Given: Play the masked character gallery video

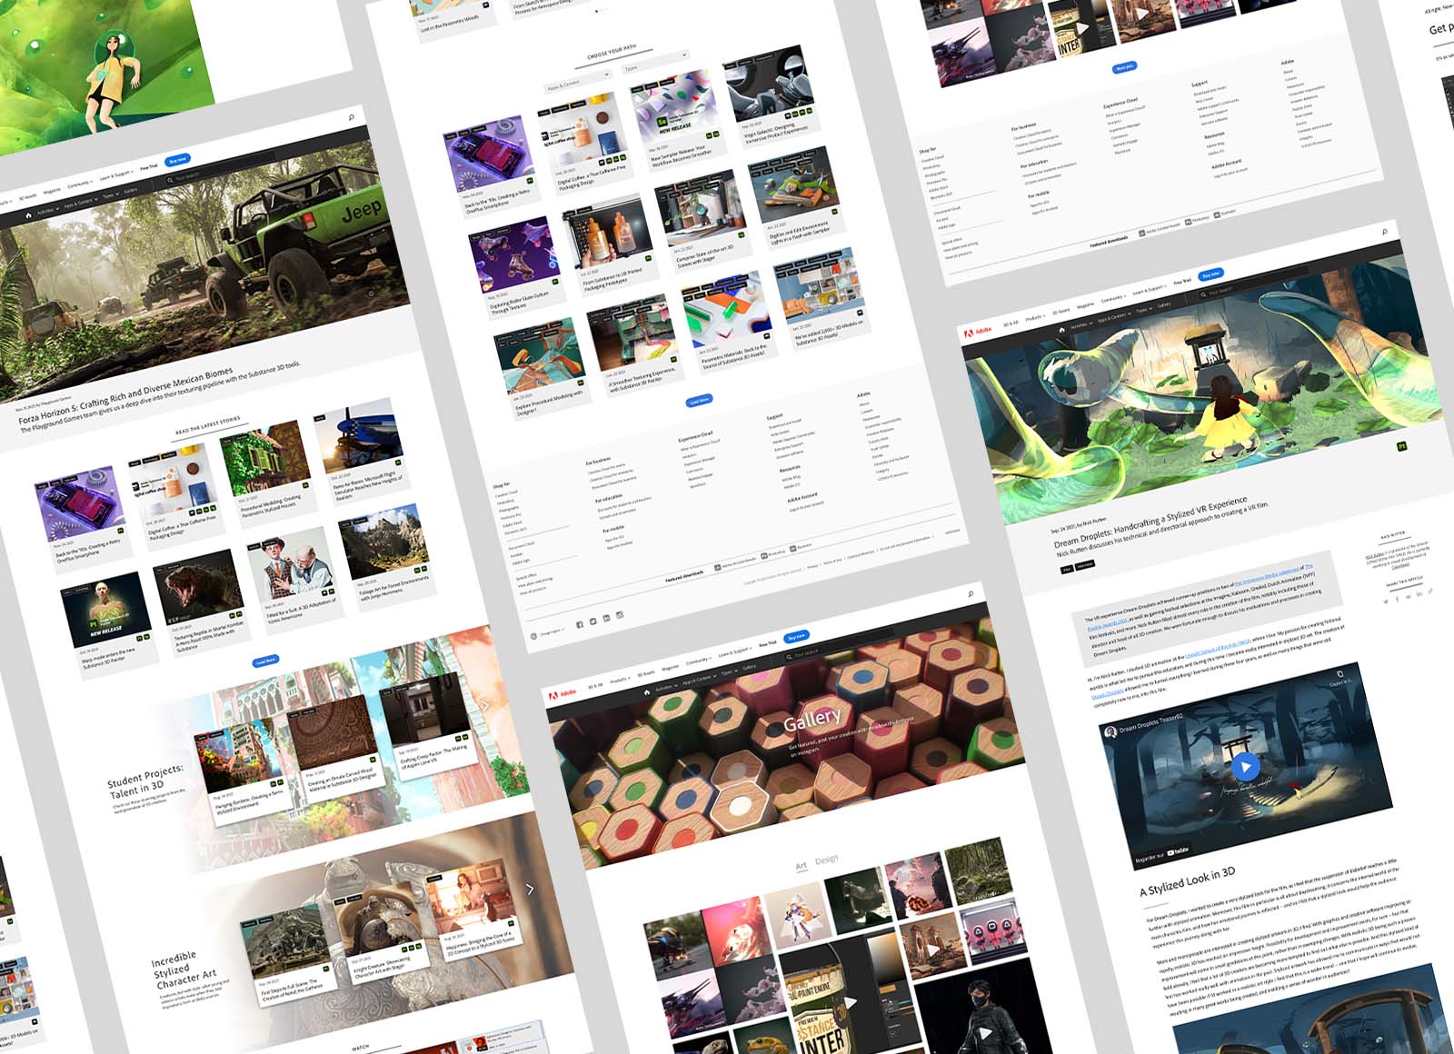Looking at the screenshot, I should tap(986, 1032).
